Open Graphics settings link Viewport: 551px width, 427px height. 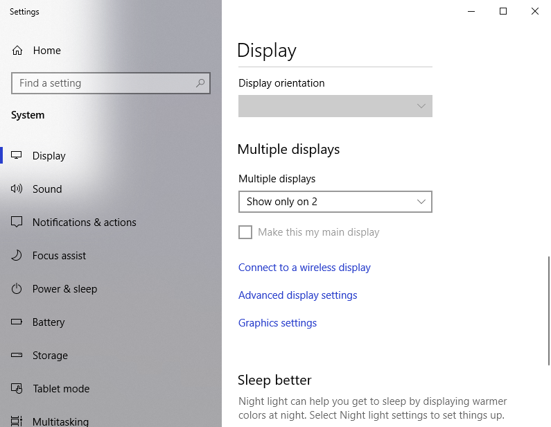pyautogui.click(x=277, y=323)
